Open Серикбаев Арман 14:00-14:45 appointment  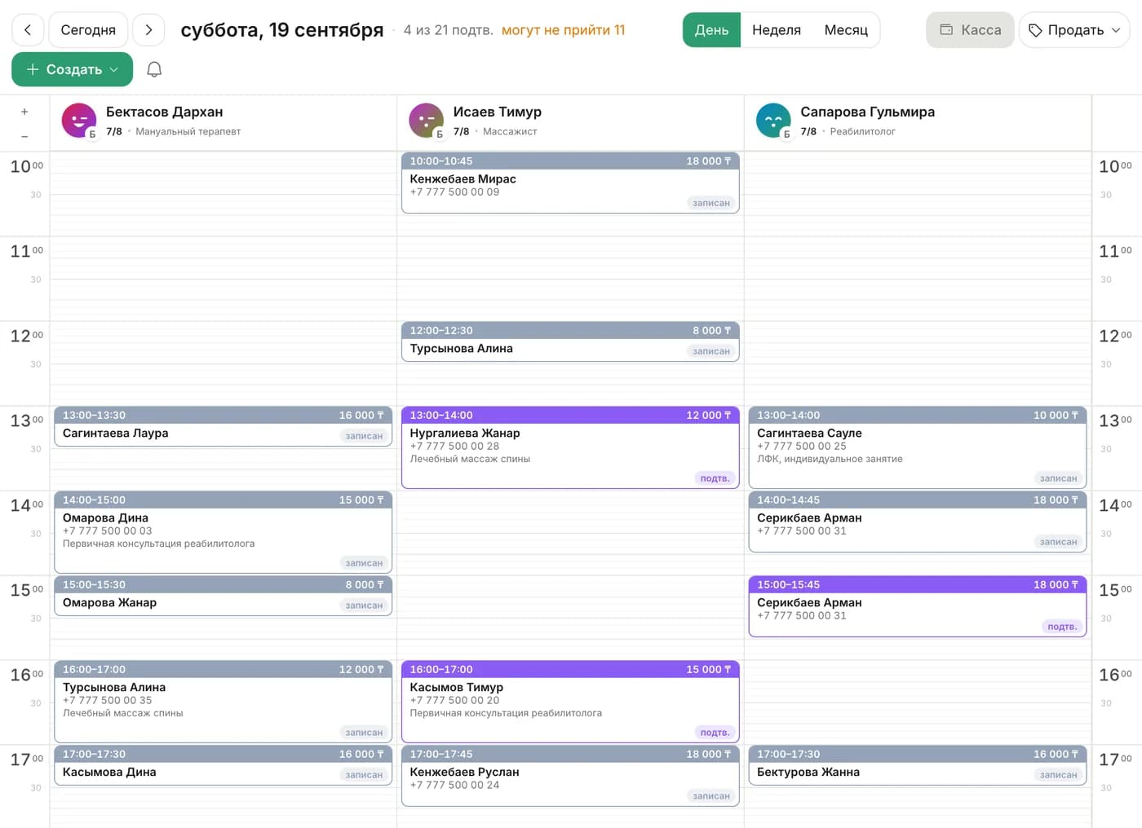(918, 522)
